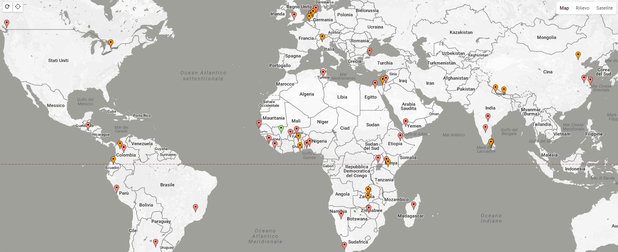Open the orange marker in northern China
Image resolution: width=618 pixels, height=252 pixels.
578,55
